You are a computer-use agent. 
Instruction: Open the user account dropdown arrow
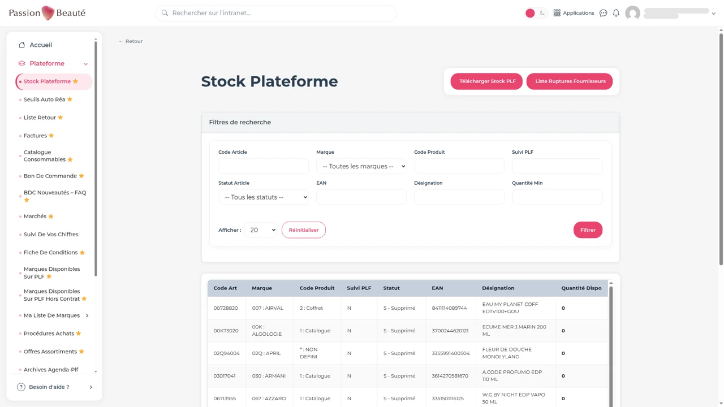pos(713,14)
